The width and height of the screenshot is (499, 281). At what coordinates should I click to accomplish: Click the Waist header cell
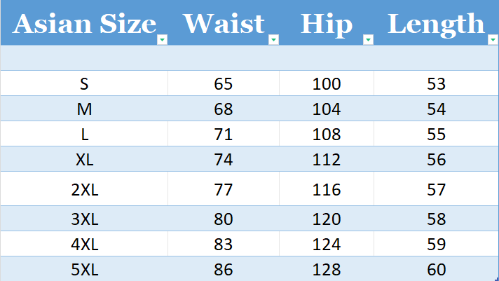[223, 24]
